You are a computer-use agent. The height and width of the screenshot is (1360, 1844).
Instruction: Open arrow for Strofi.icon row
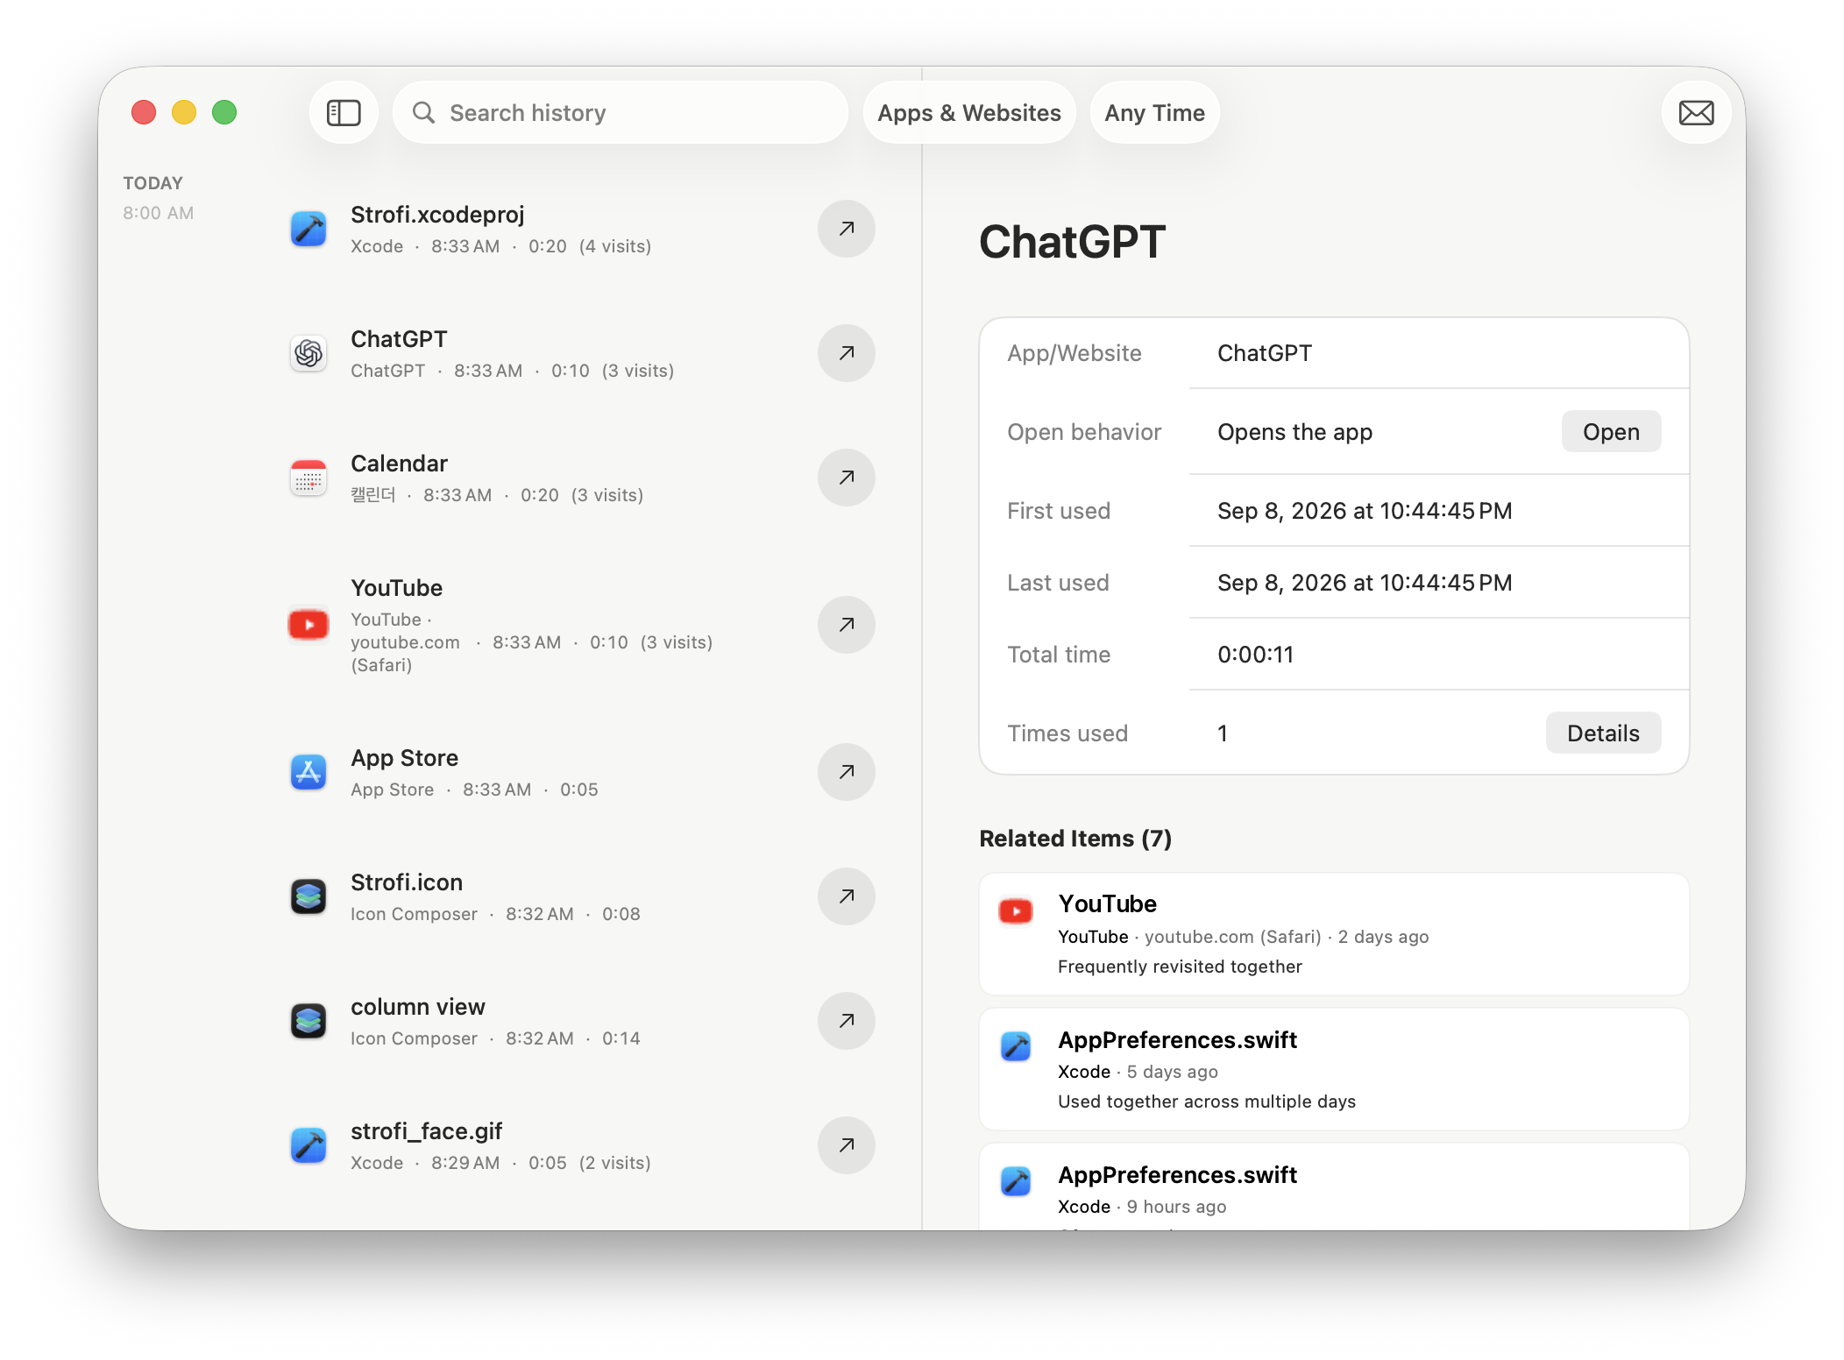[x=846, y=896]
